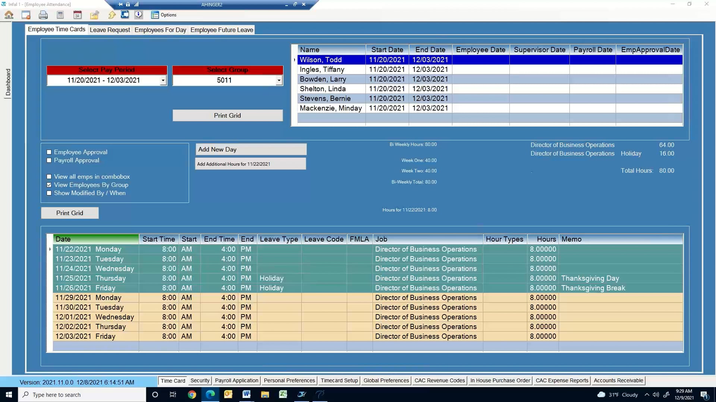Open the chat bubbles icon on toolbar
Image resolution: width=716 pixels, height=402 pixels.
[125, 15]
